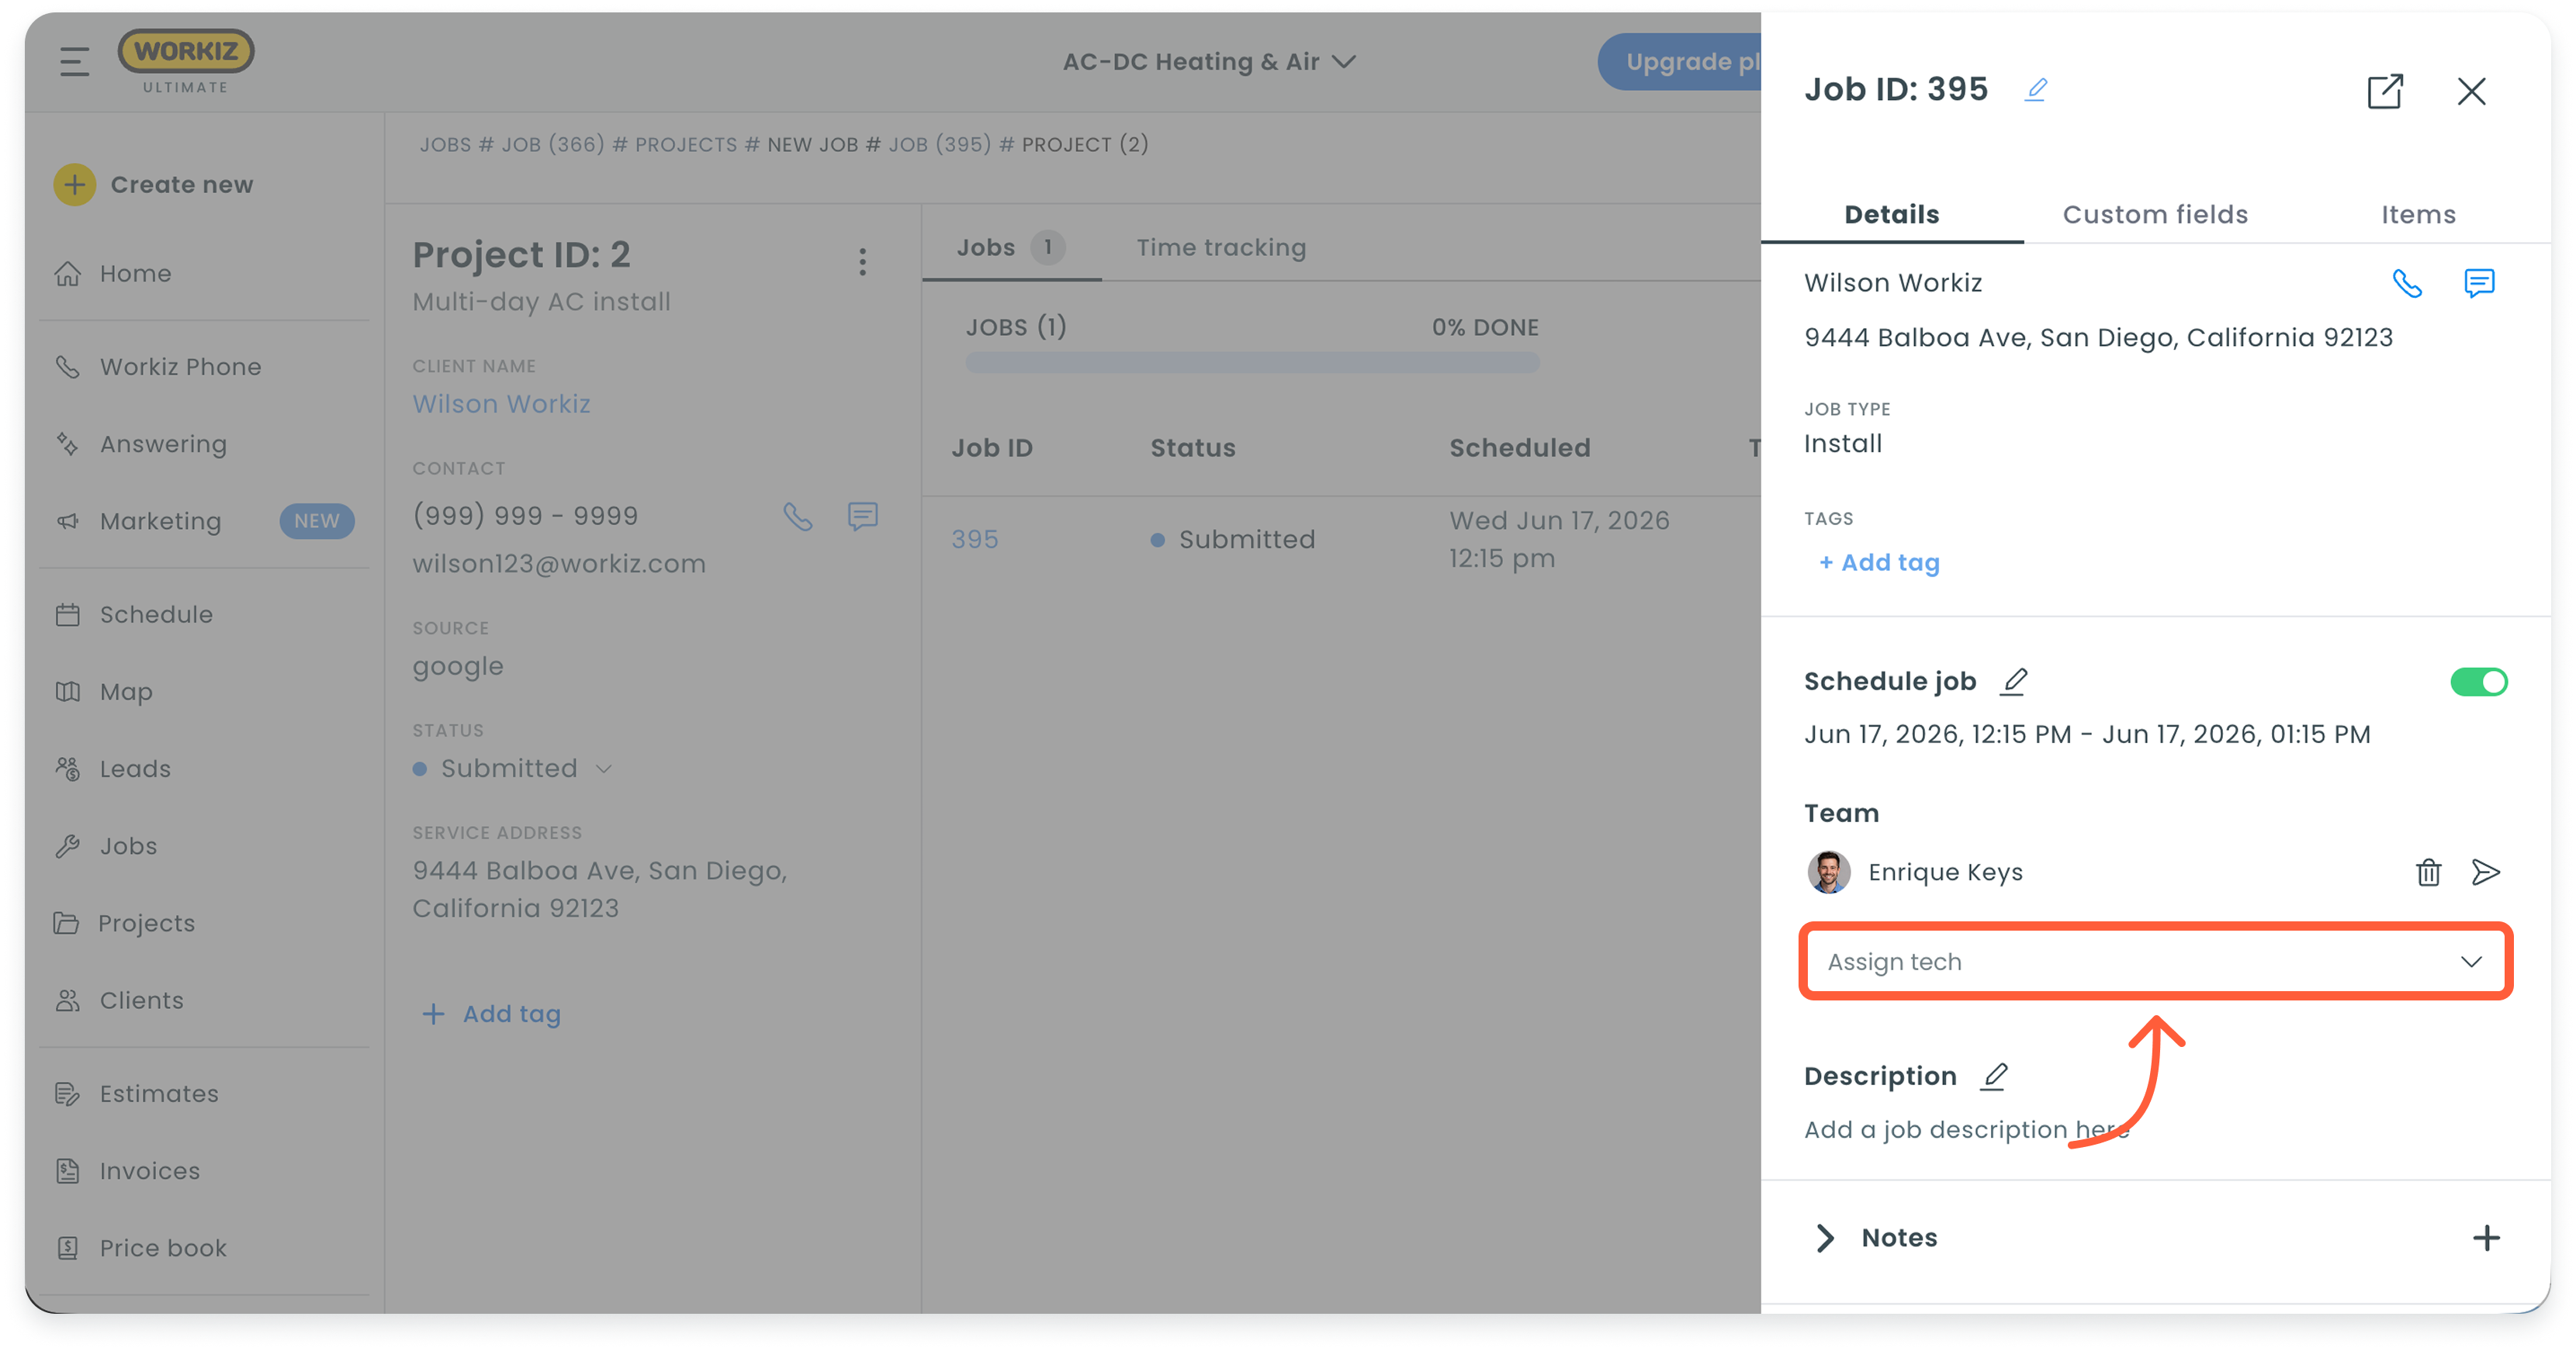Open Clients in the sidebar

141,1000
